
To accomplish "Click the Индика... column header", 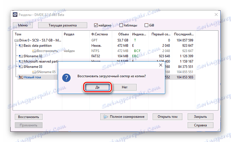I will pos(140,34).
